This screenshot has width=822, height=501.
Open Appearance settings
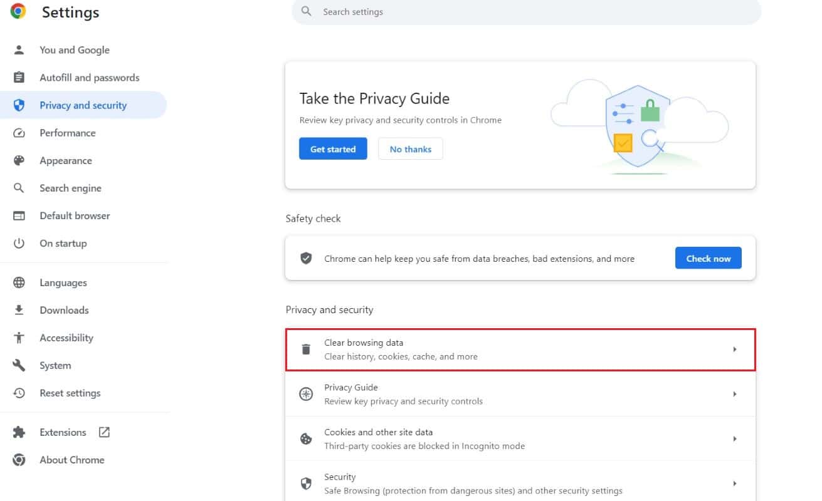coord(66,160)
